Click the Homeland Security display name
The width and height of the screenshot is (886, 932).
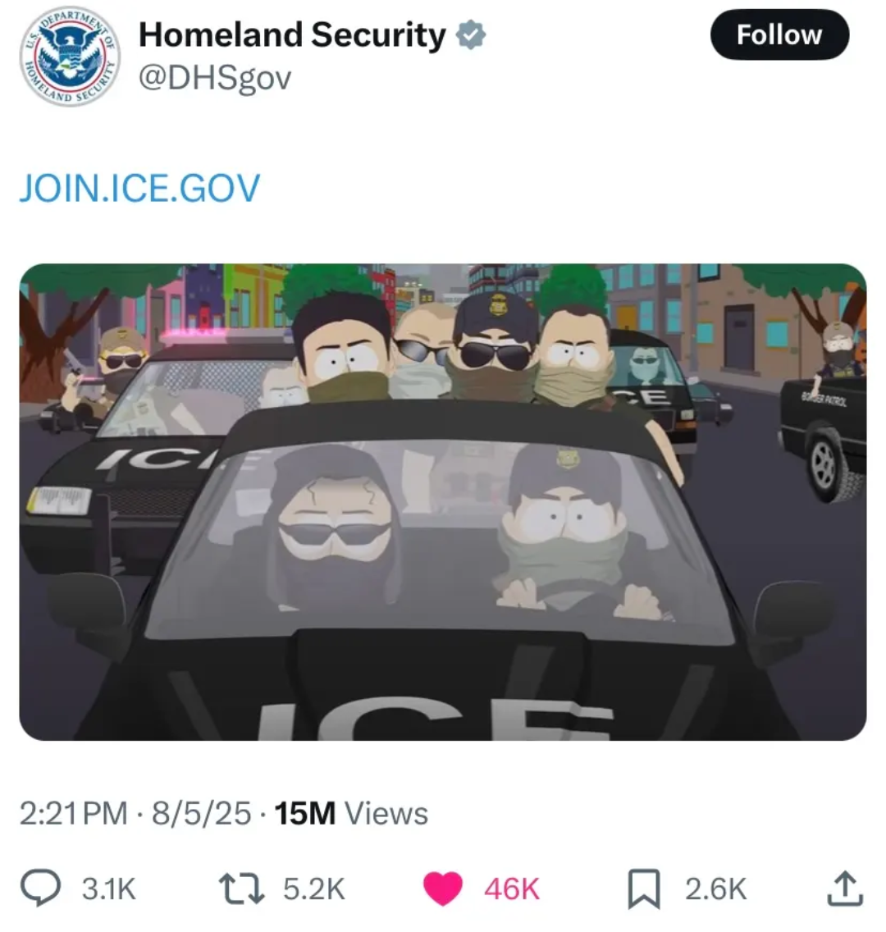[292, 35]
